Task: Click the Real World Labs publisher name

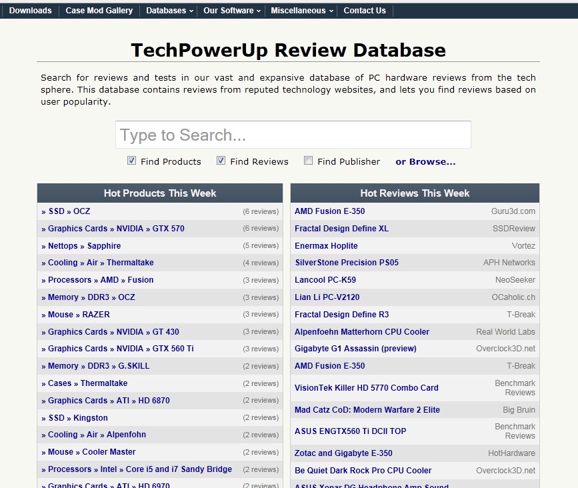Action: coord(506,332)
